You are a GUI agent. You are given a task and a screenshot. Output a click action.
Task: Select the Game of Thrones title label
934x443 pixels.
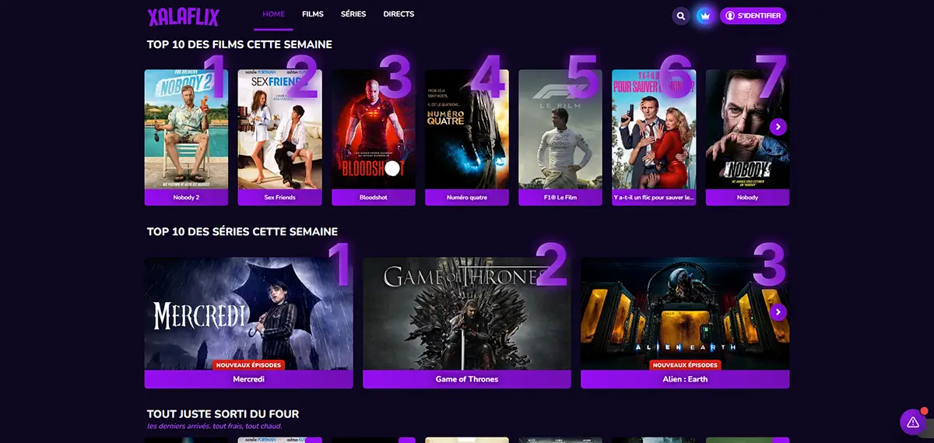(x=467, y=379)
